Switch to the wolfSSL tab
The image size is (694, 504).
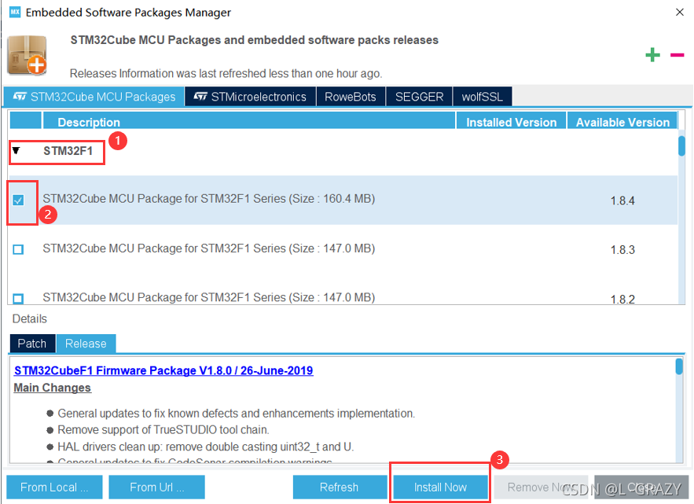tap(483, 97)
